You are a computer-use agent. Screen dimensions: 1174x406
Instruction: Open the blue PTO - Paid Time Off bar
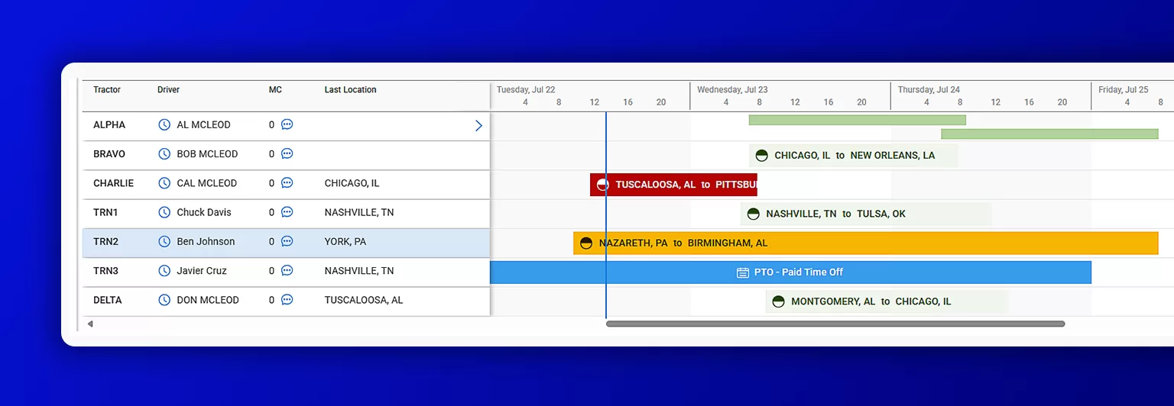pyautogui.click(x=790, y=272)
